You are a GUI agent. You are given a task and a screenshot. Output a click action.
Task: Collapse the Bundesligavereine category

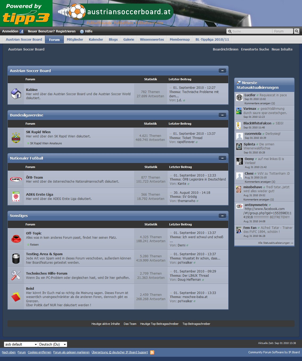222,115
